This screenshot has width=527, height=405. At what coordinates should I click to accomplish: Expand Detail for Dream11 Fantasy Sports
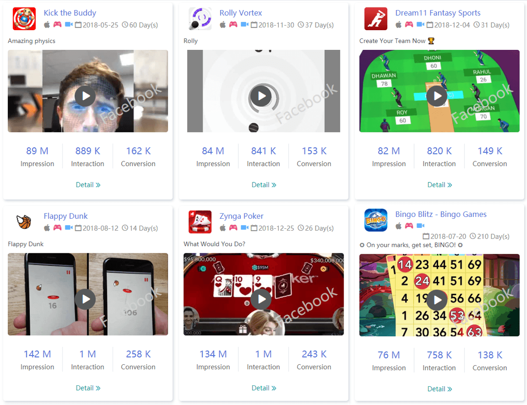(439, 185)
